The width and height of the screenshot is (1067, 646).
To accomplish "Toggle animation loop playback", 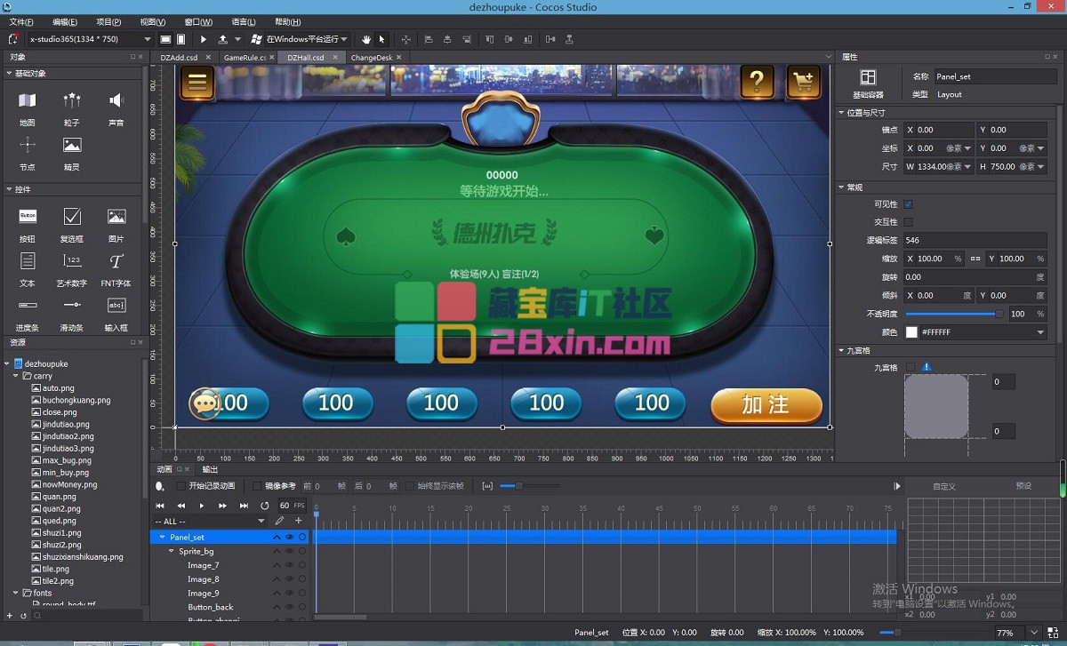I will [264, 506].
